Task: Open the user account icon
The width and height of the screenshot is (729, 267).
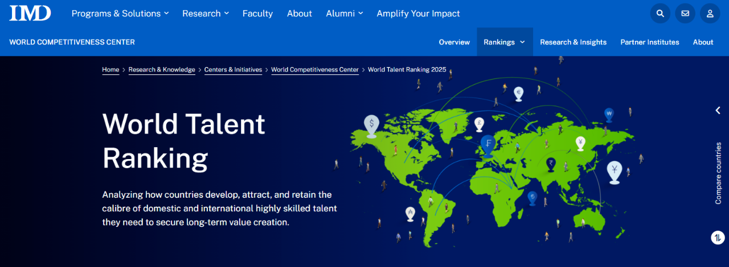Action: [710, 14]
